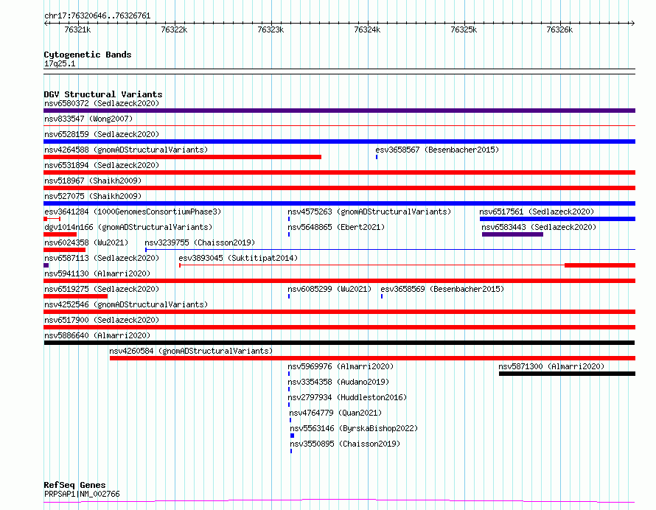Click the 17q25.1 band label

pos(60,63)
